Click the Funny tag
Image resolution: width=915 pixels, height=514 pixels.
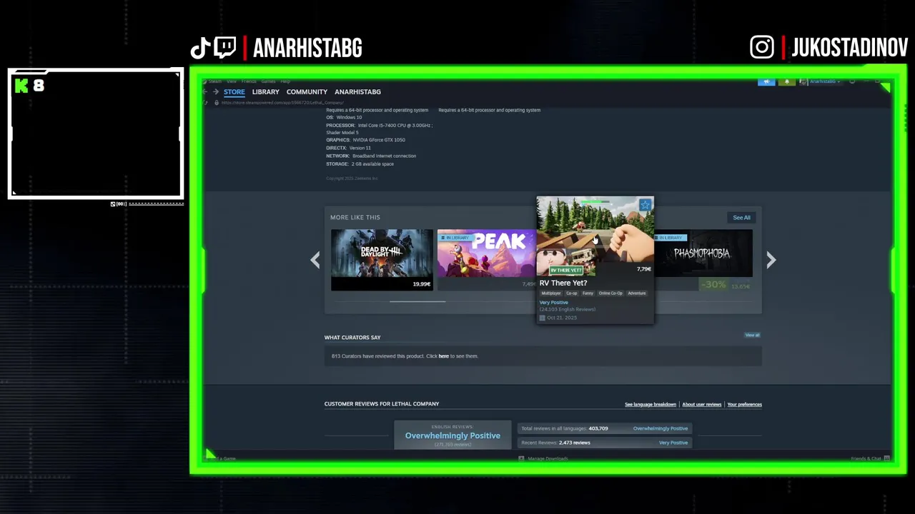[x=588, y=293]
